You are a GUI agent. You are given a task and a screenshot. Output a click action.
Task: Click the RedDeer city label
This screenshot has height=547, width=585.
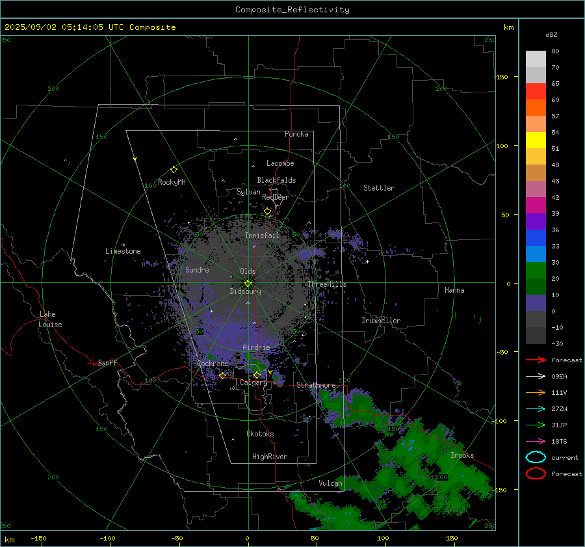tap(276, 197)
